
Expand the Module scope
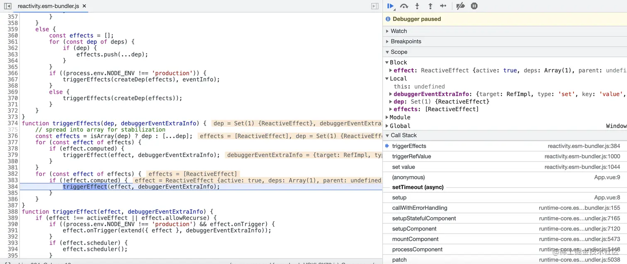[387, 117]
